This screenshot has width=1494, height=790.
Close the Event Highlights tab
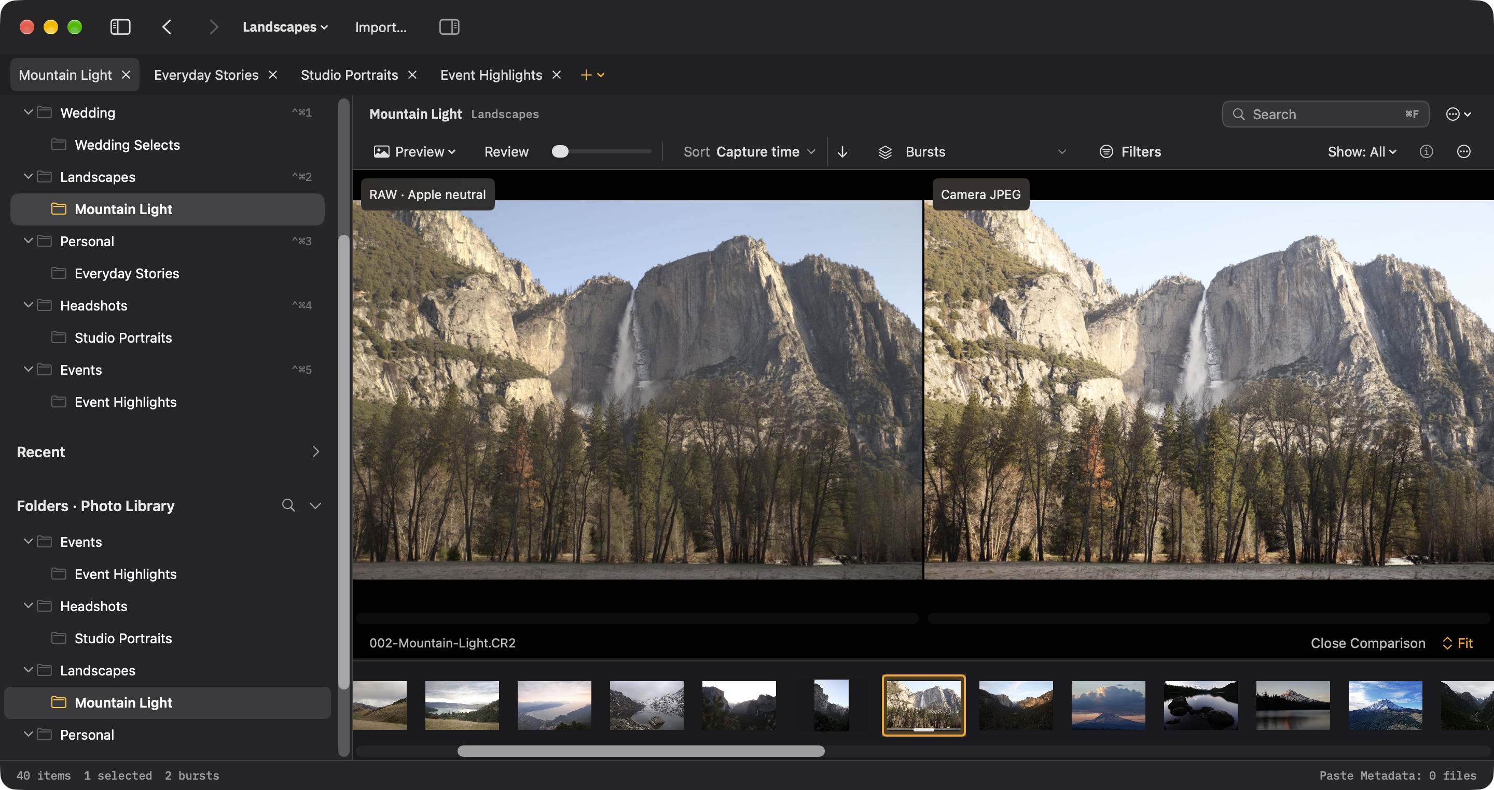556,75
